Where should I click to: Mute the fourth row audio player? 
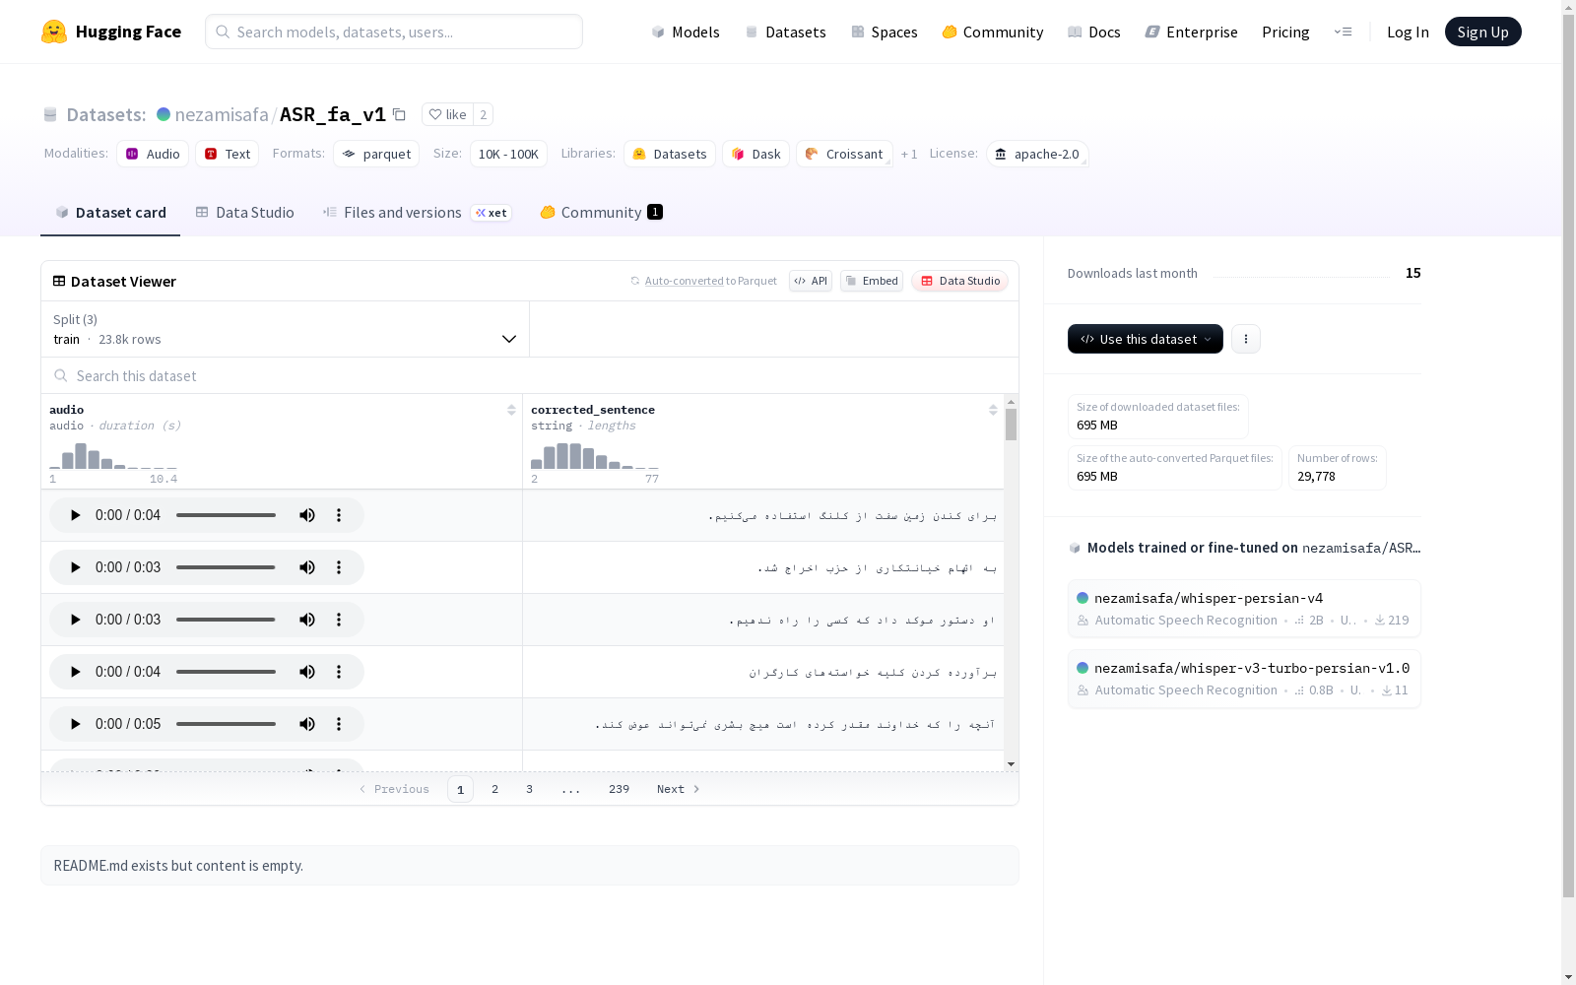pyautogui.click(x=307, y=672)
